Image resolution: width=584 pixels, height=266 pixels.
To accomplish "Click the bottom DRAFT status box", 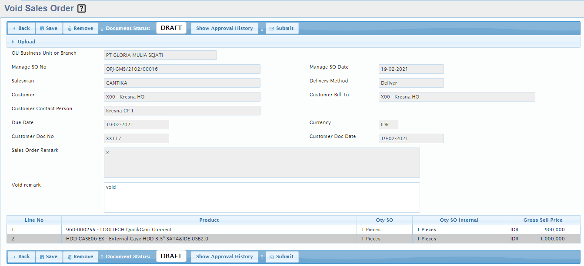I will pos(171,256).
